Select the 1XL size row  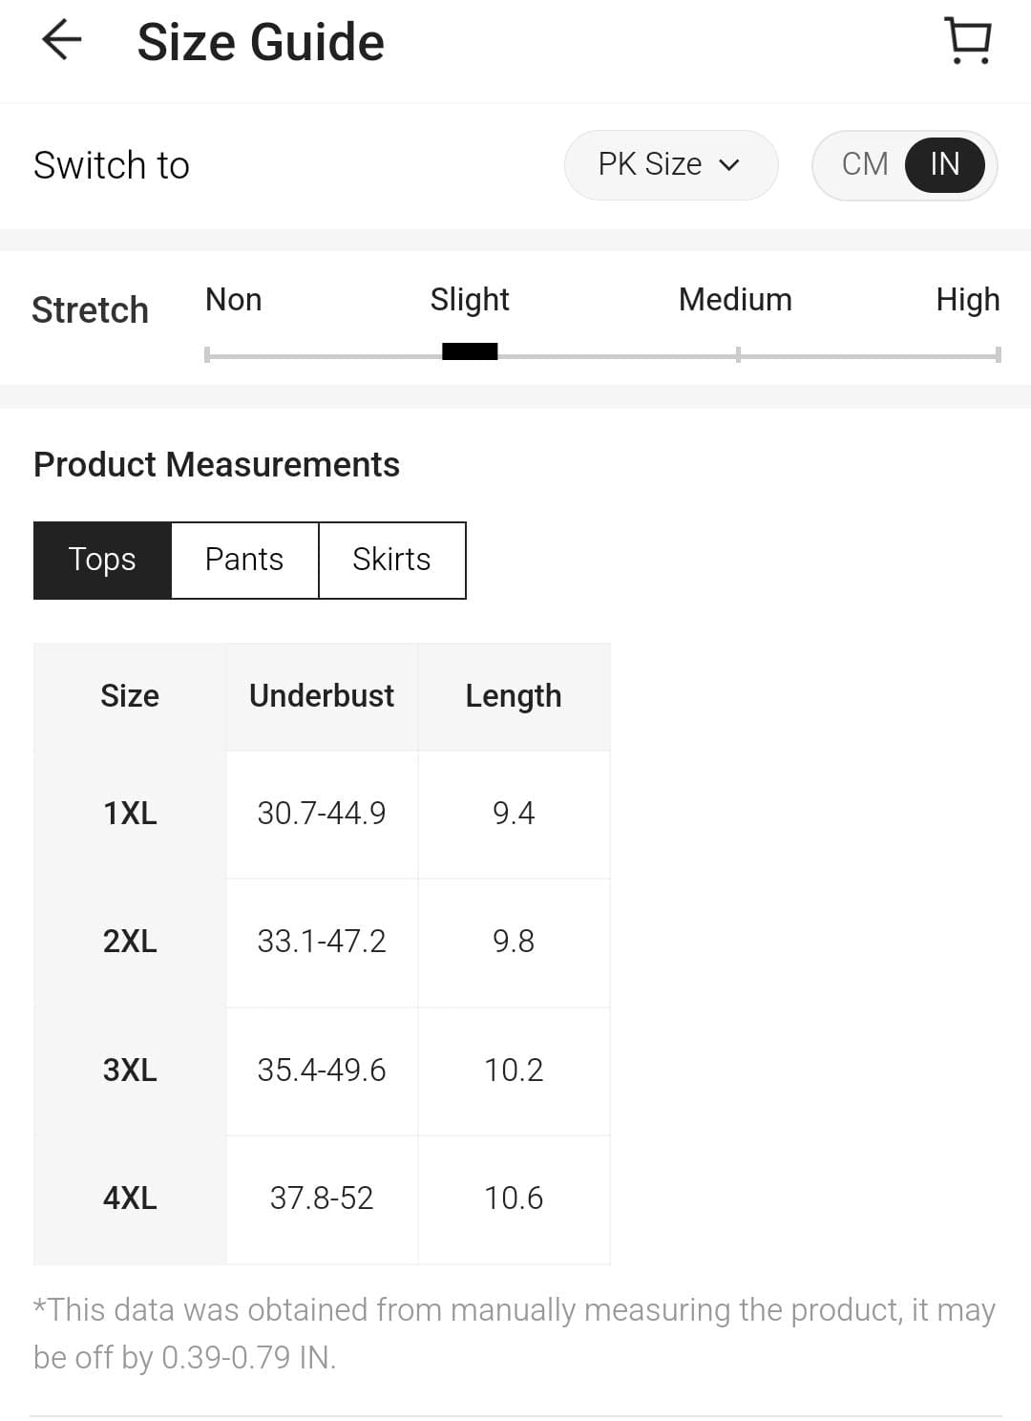(x=130, y=814)
